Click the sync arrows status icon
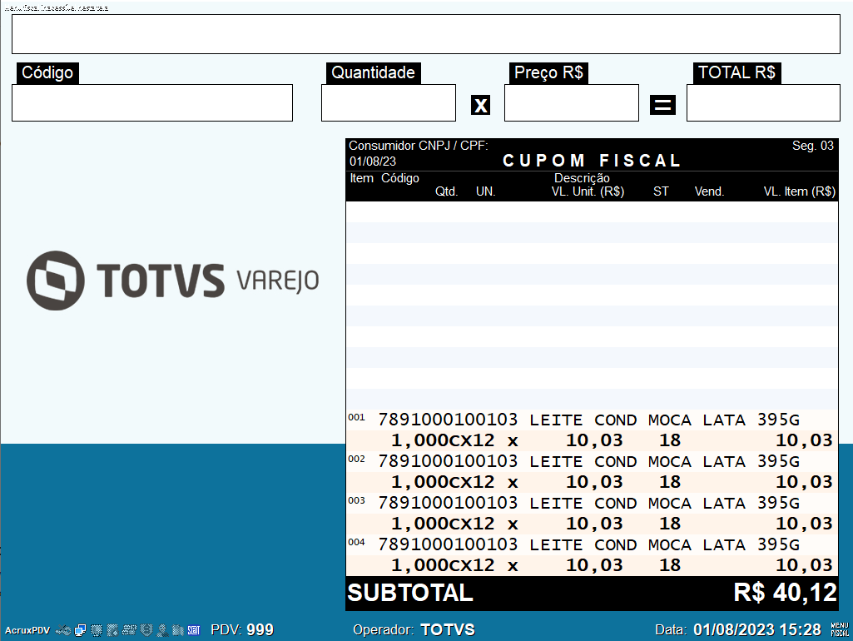The image size is (853, 641). coord(63,630)
